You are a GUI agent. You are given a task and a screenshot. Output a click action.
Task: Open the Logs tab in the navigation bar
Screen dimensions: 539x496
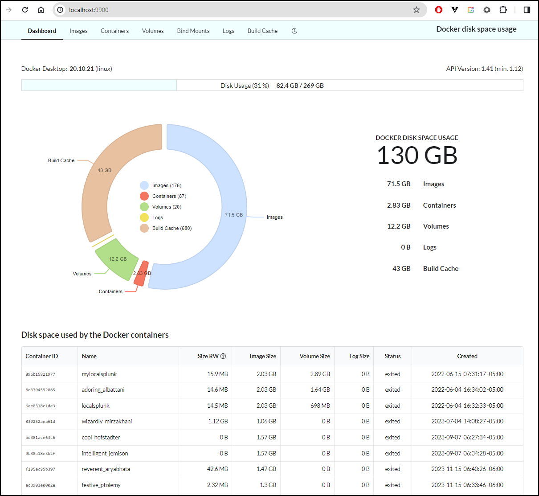coord(229,31)
